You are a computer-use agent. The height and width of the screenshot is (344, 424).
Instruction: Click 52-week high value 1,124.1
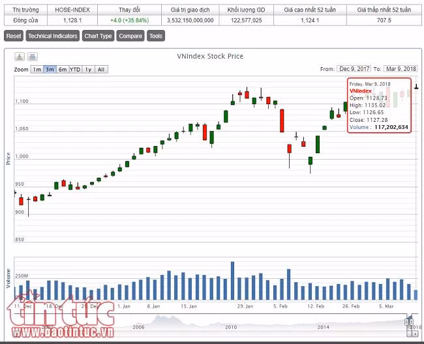coord(310,20)
